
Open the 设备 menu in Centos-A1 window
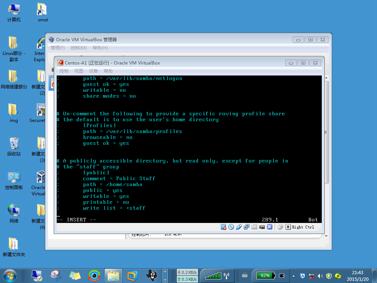click(93, 71)
